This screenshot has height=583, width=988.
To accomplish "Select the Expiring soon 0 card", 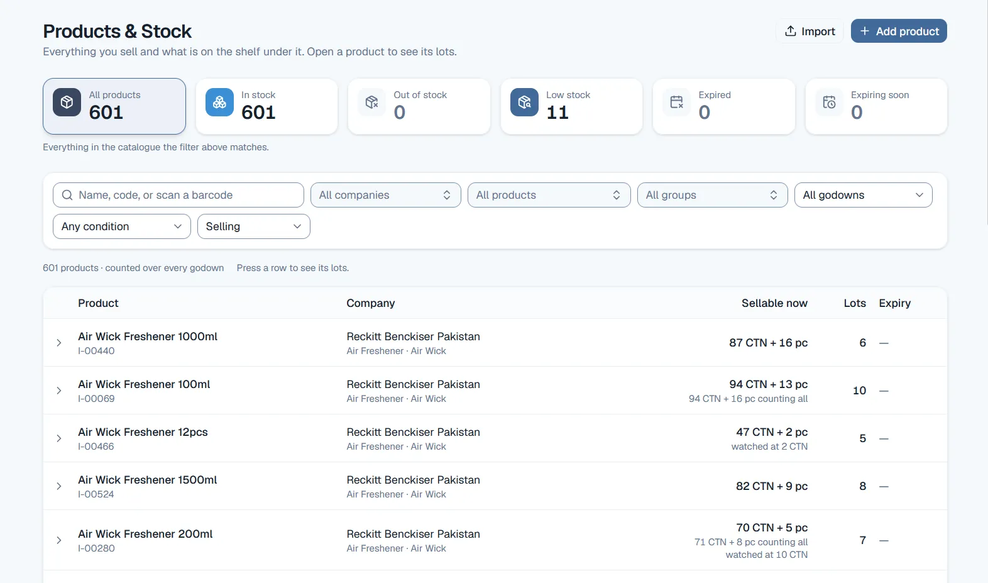I will (x=877, y=106).
